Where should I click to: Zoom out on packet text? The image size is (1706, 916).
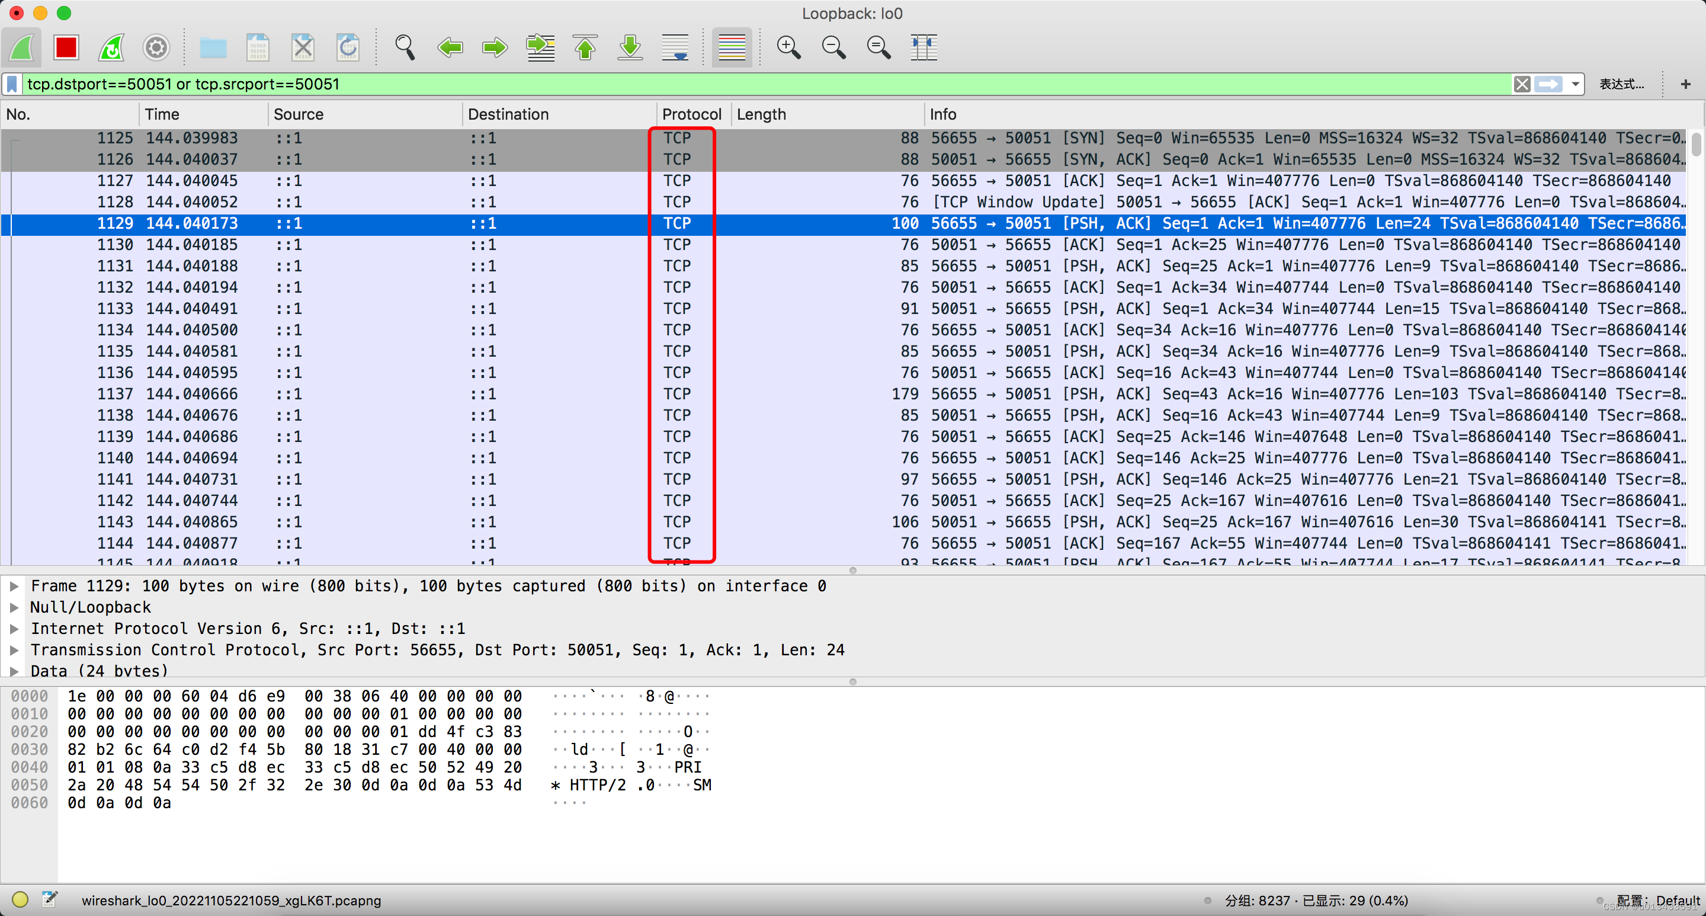tap(833, 47)
